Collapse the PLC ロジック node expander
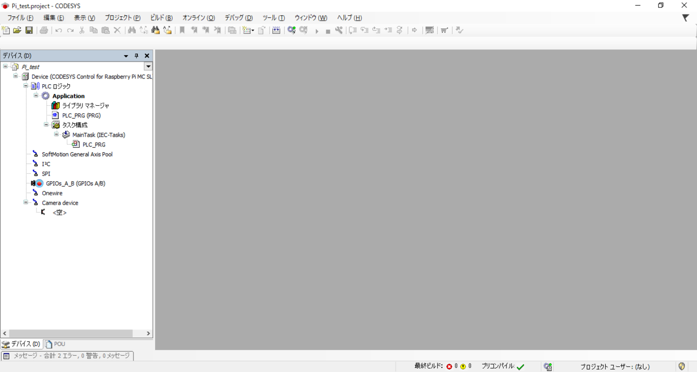697x372 pixels. click(x=26, y=85)
